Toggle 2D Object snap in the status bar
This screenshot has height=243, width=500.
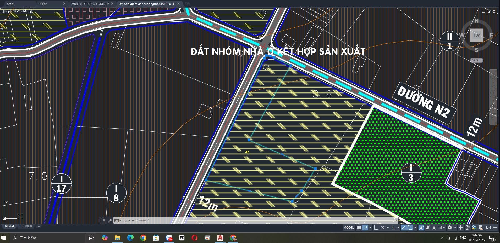click(x=410, y=228)
